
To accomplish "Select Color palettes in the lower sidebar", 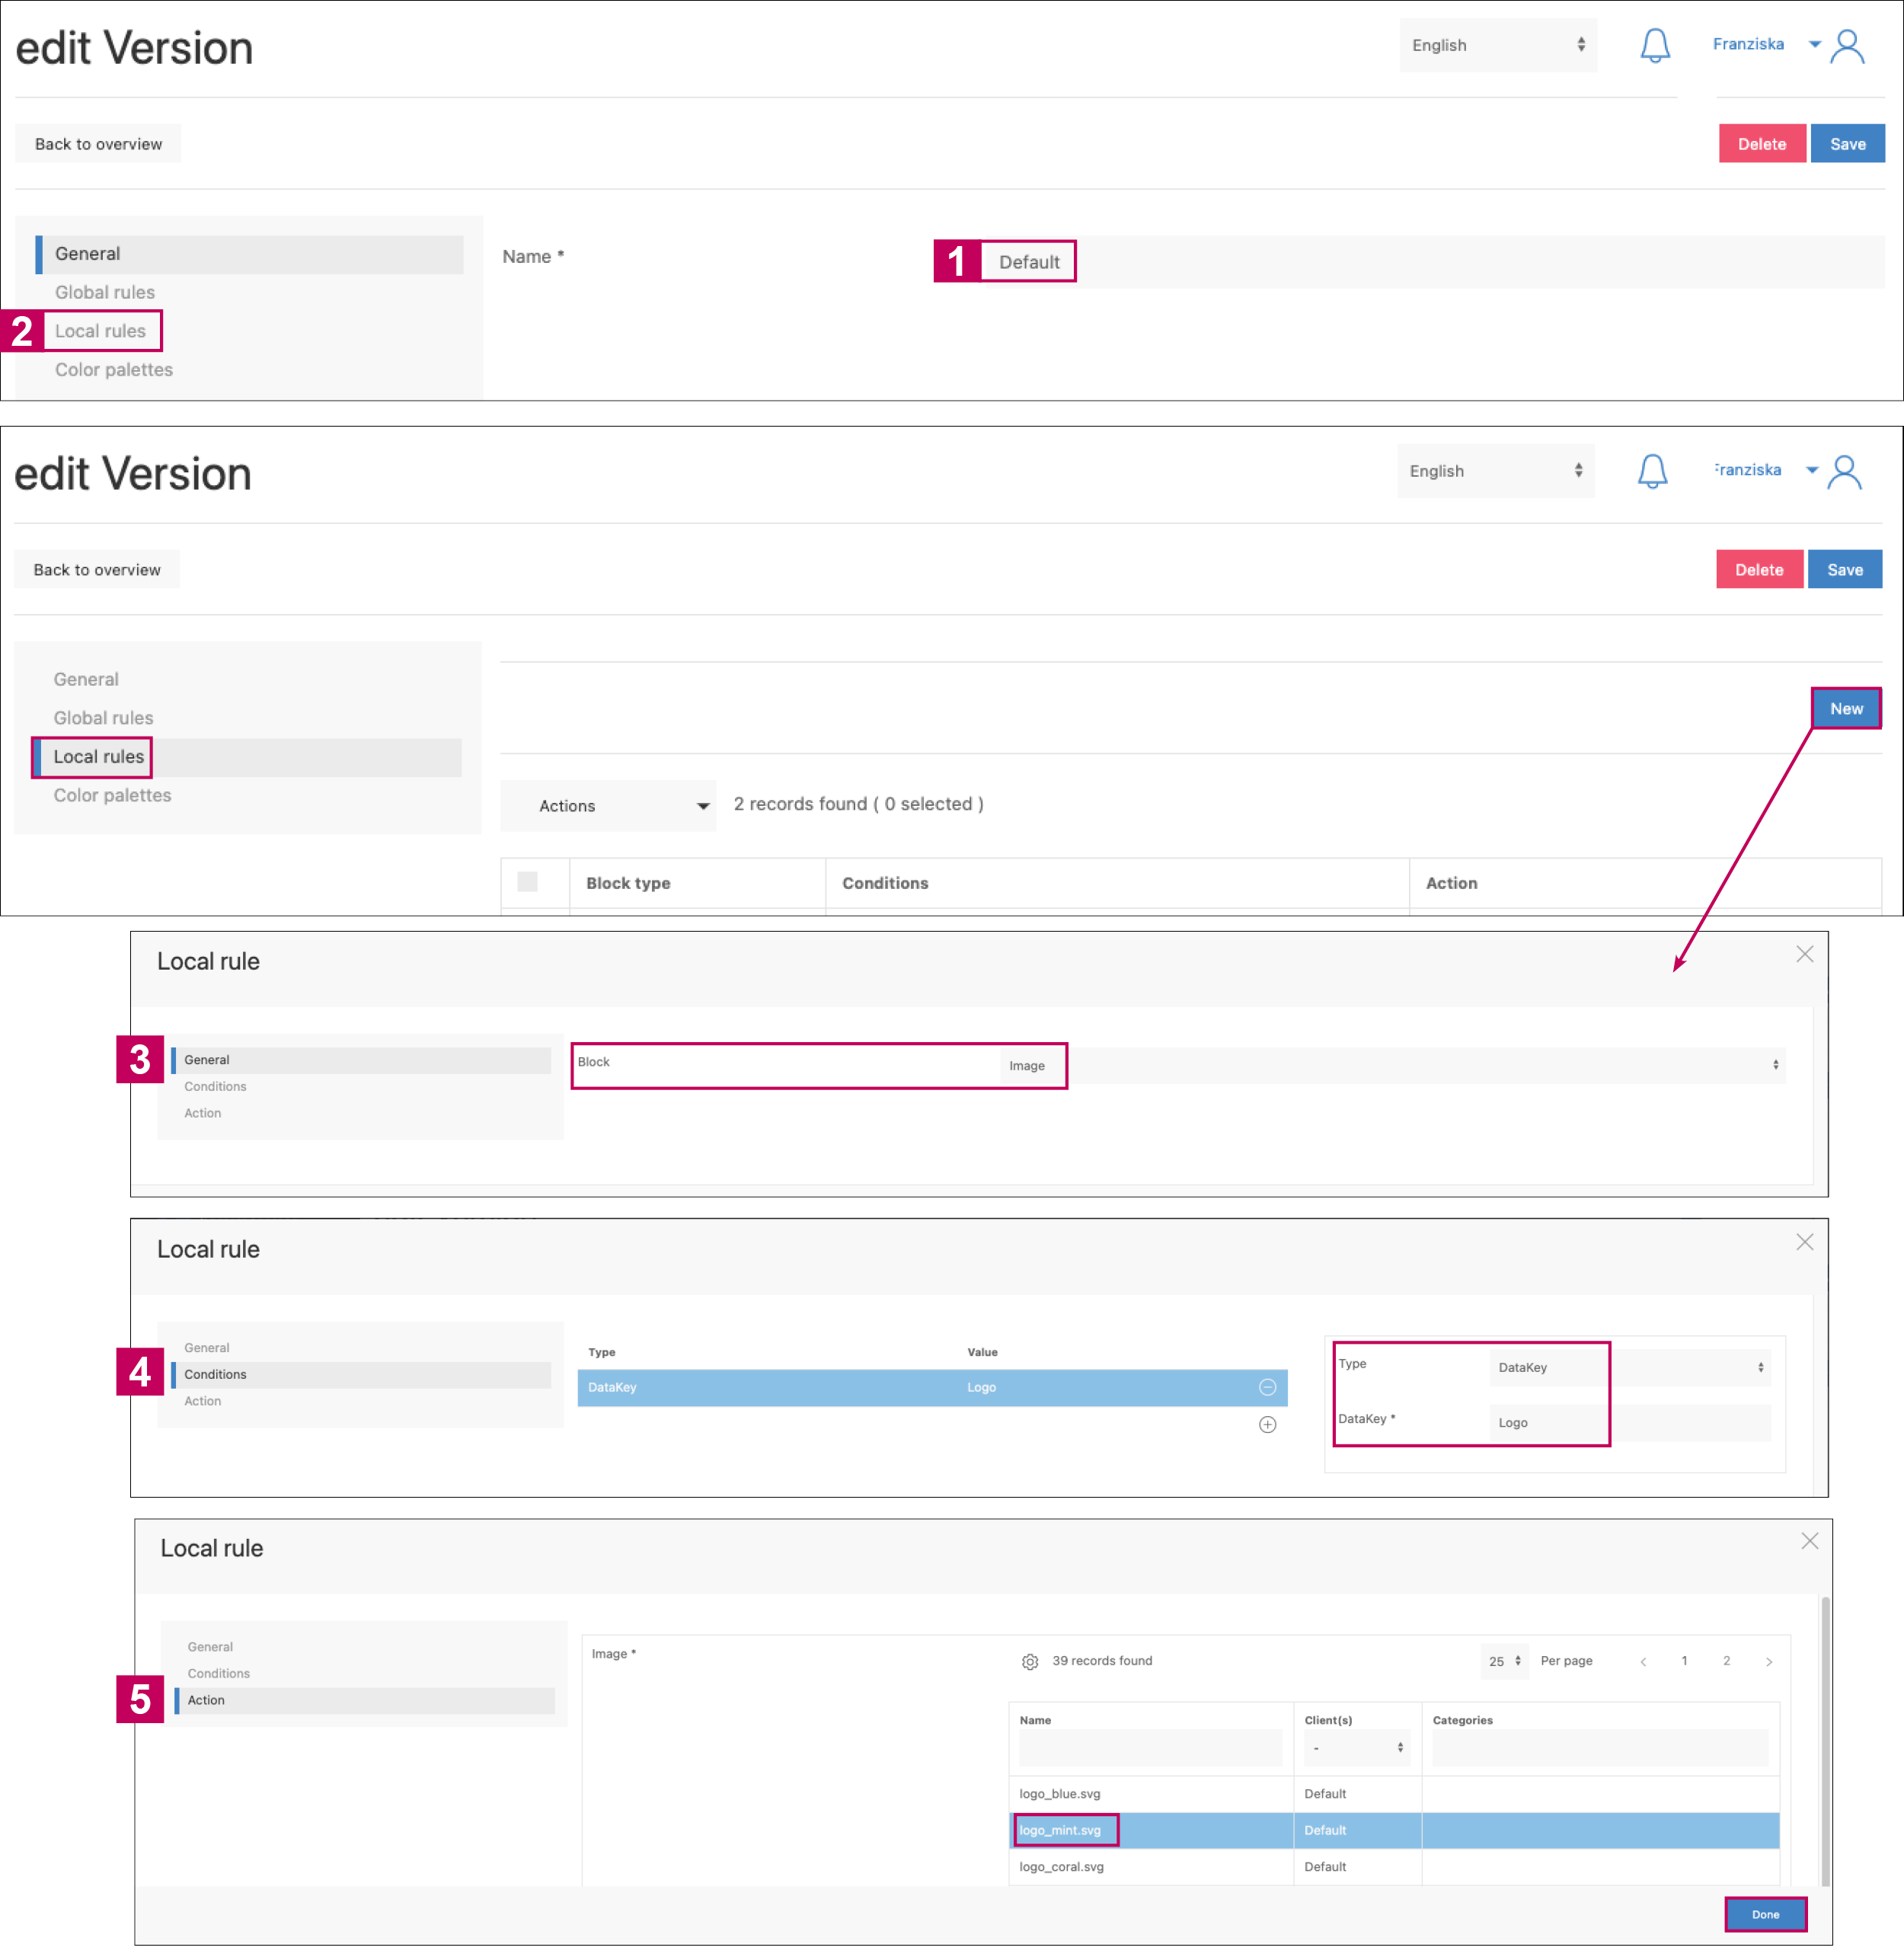I will tap(112, 795).
